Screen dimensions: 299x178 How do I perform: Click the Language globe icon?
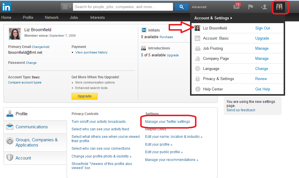point(198,69)
